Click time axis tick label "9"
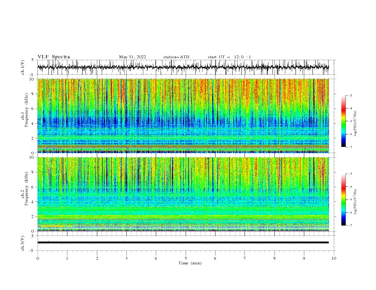Screen dimensions: 376x290 304,258
